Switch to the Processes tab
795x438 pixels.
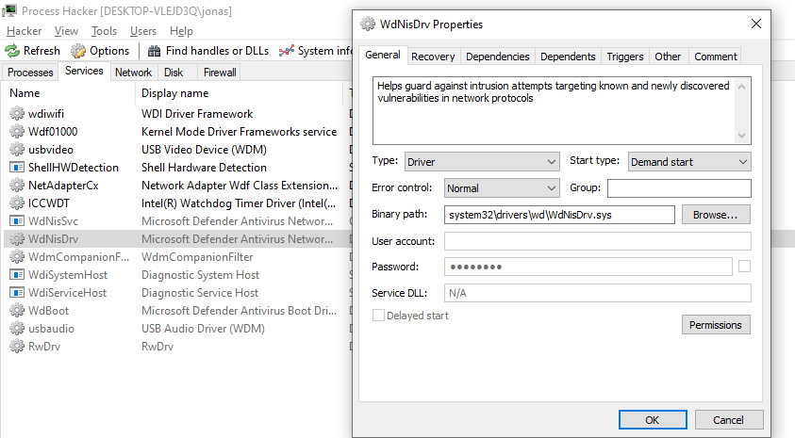tap(30, 73)
